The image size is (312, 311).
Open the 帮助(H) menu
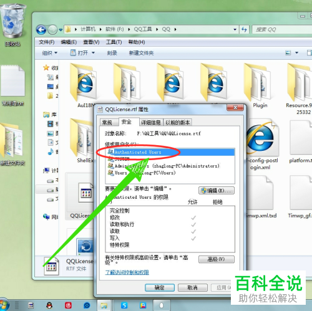[x=137, y=42]
